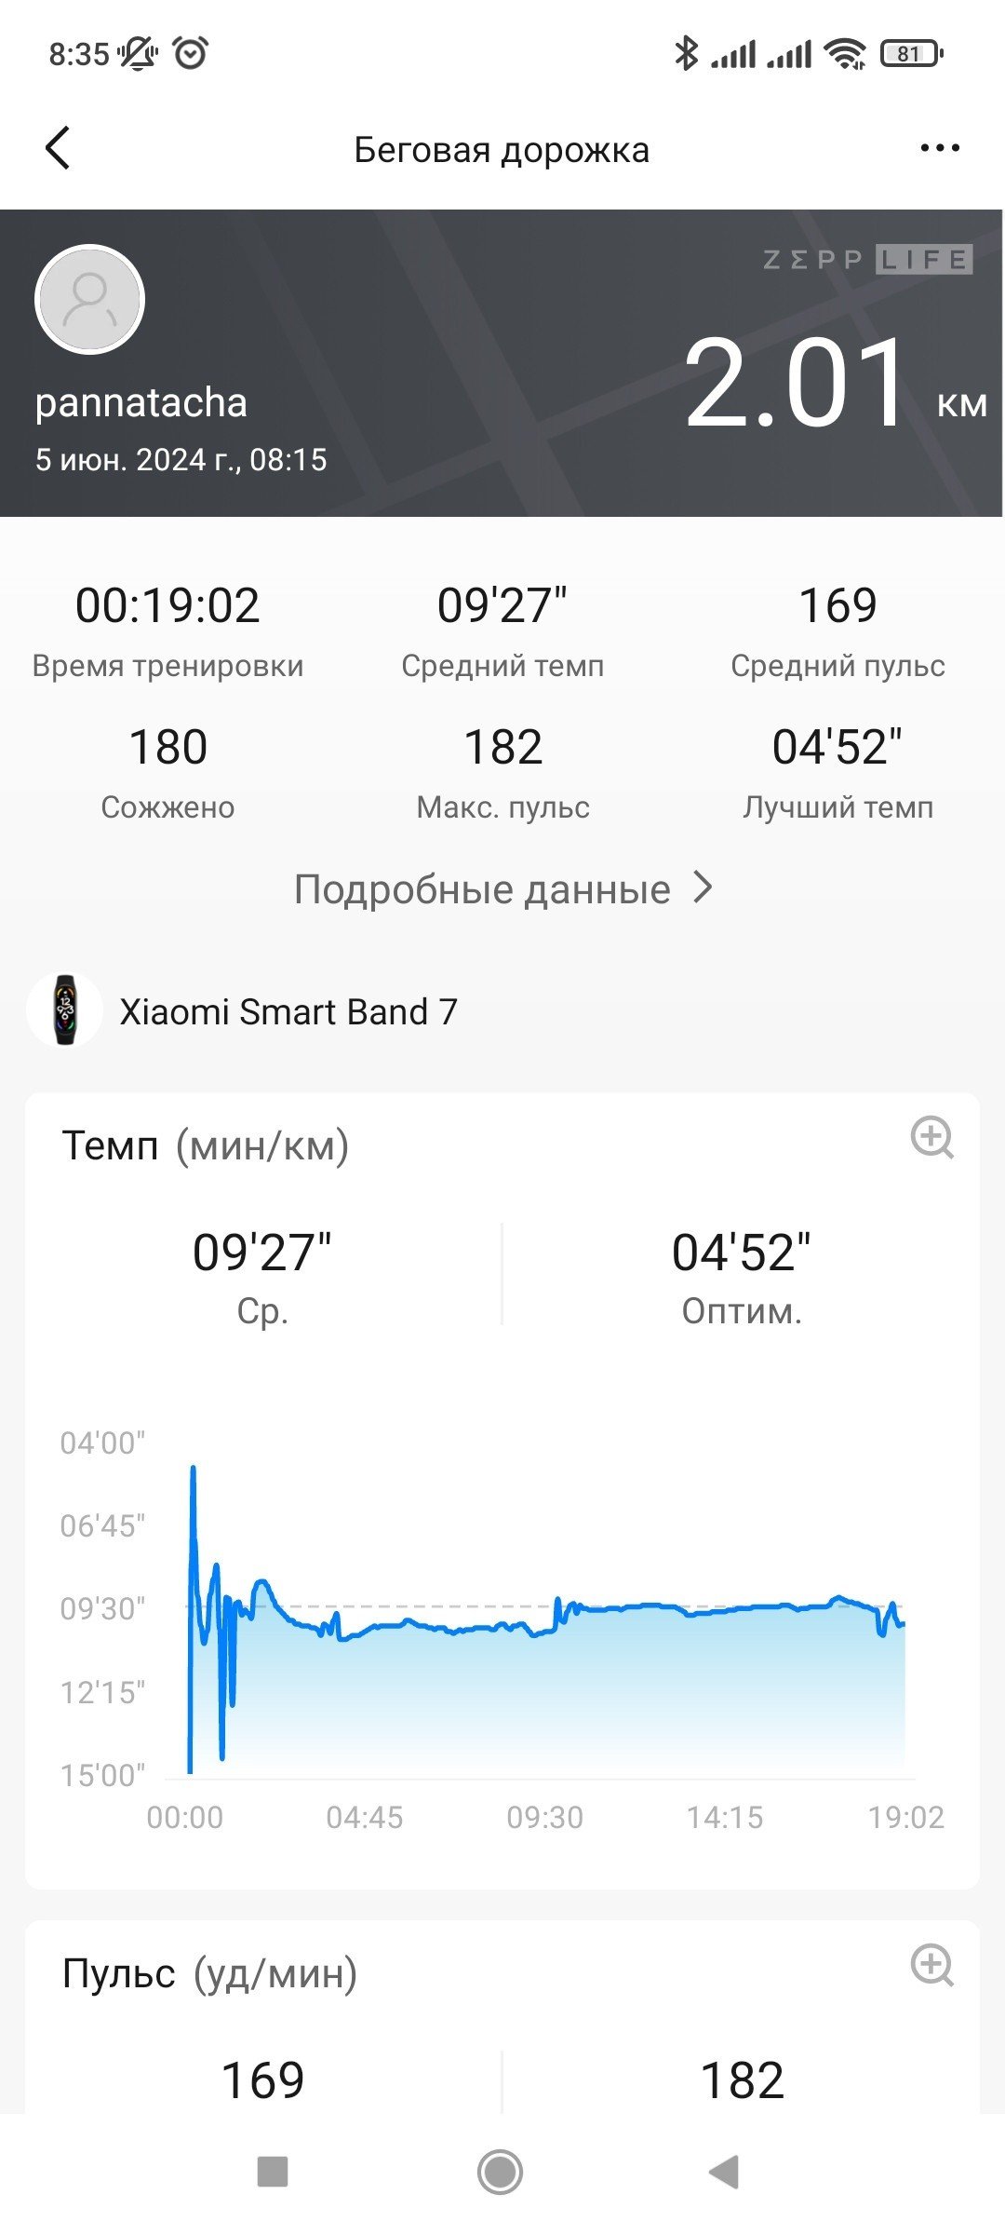
Task: Tap the Android home button
Action: (501, 2172)
